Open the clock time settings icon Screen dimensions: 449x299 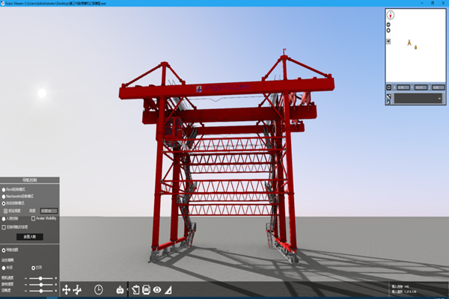99,289
